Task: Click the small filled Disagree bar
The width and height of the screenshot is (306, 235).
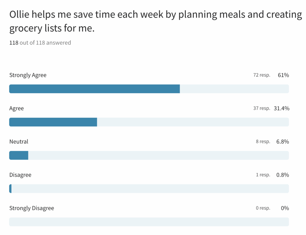Action: click(x=10, y=189)
